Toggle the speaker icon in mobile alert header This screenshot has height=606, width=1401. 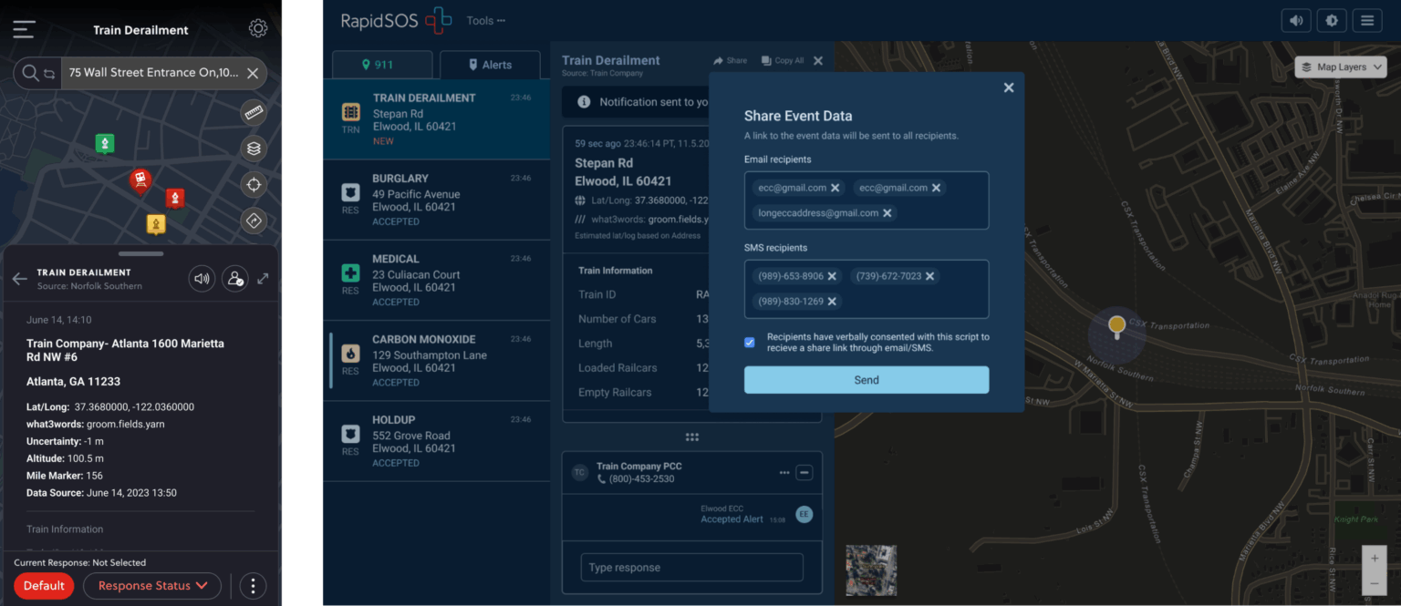tap(202, 279)
